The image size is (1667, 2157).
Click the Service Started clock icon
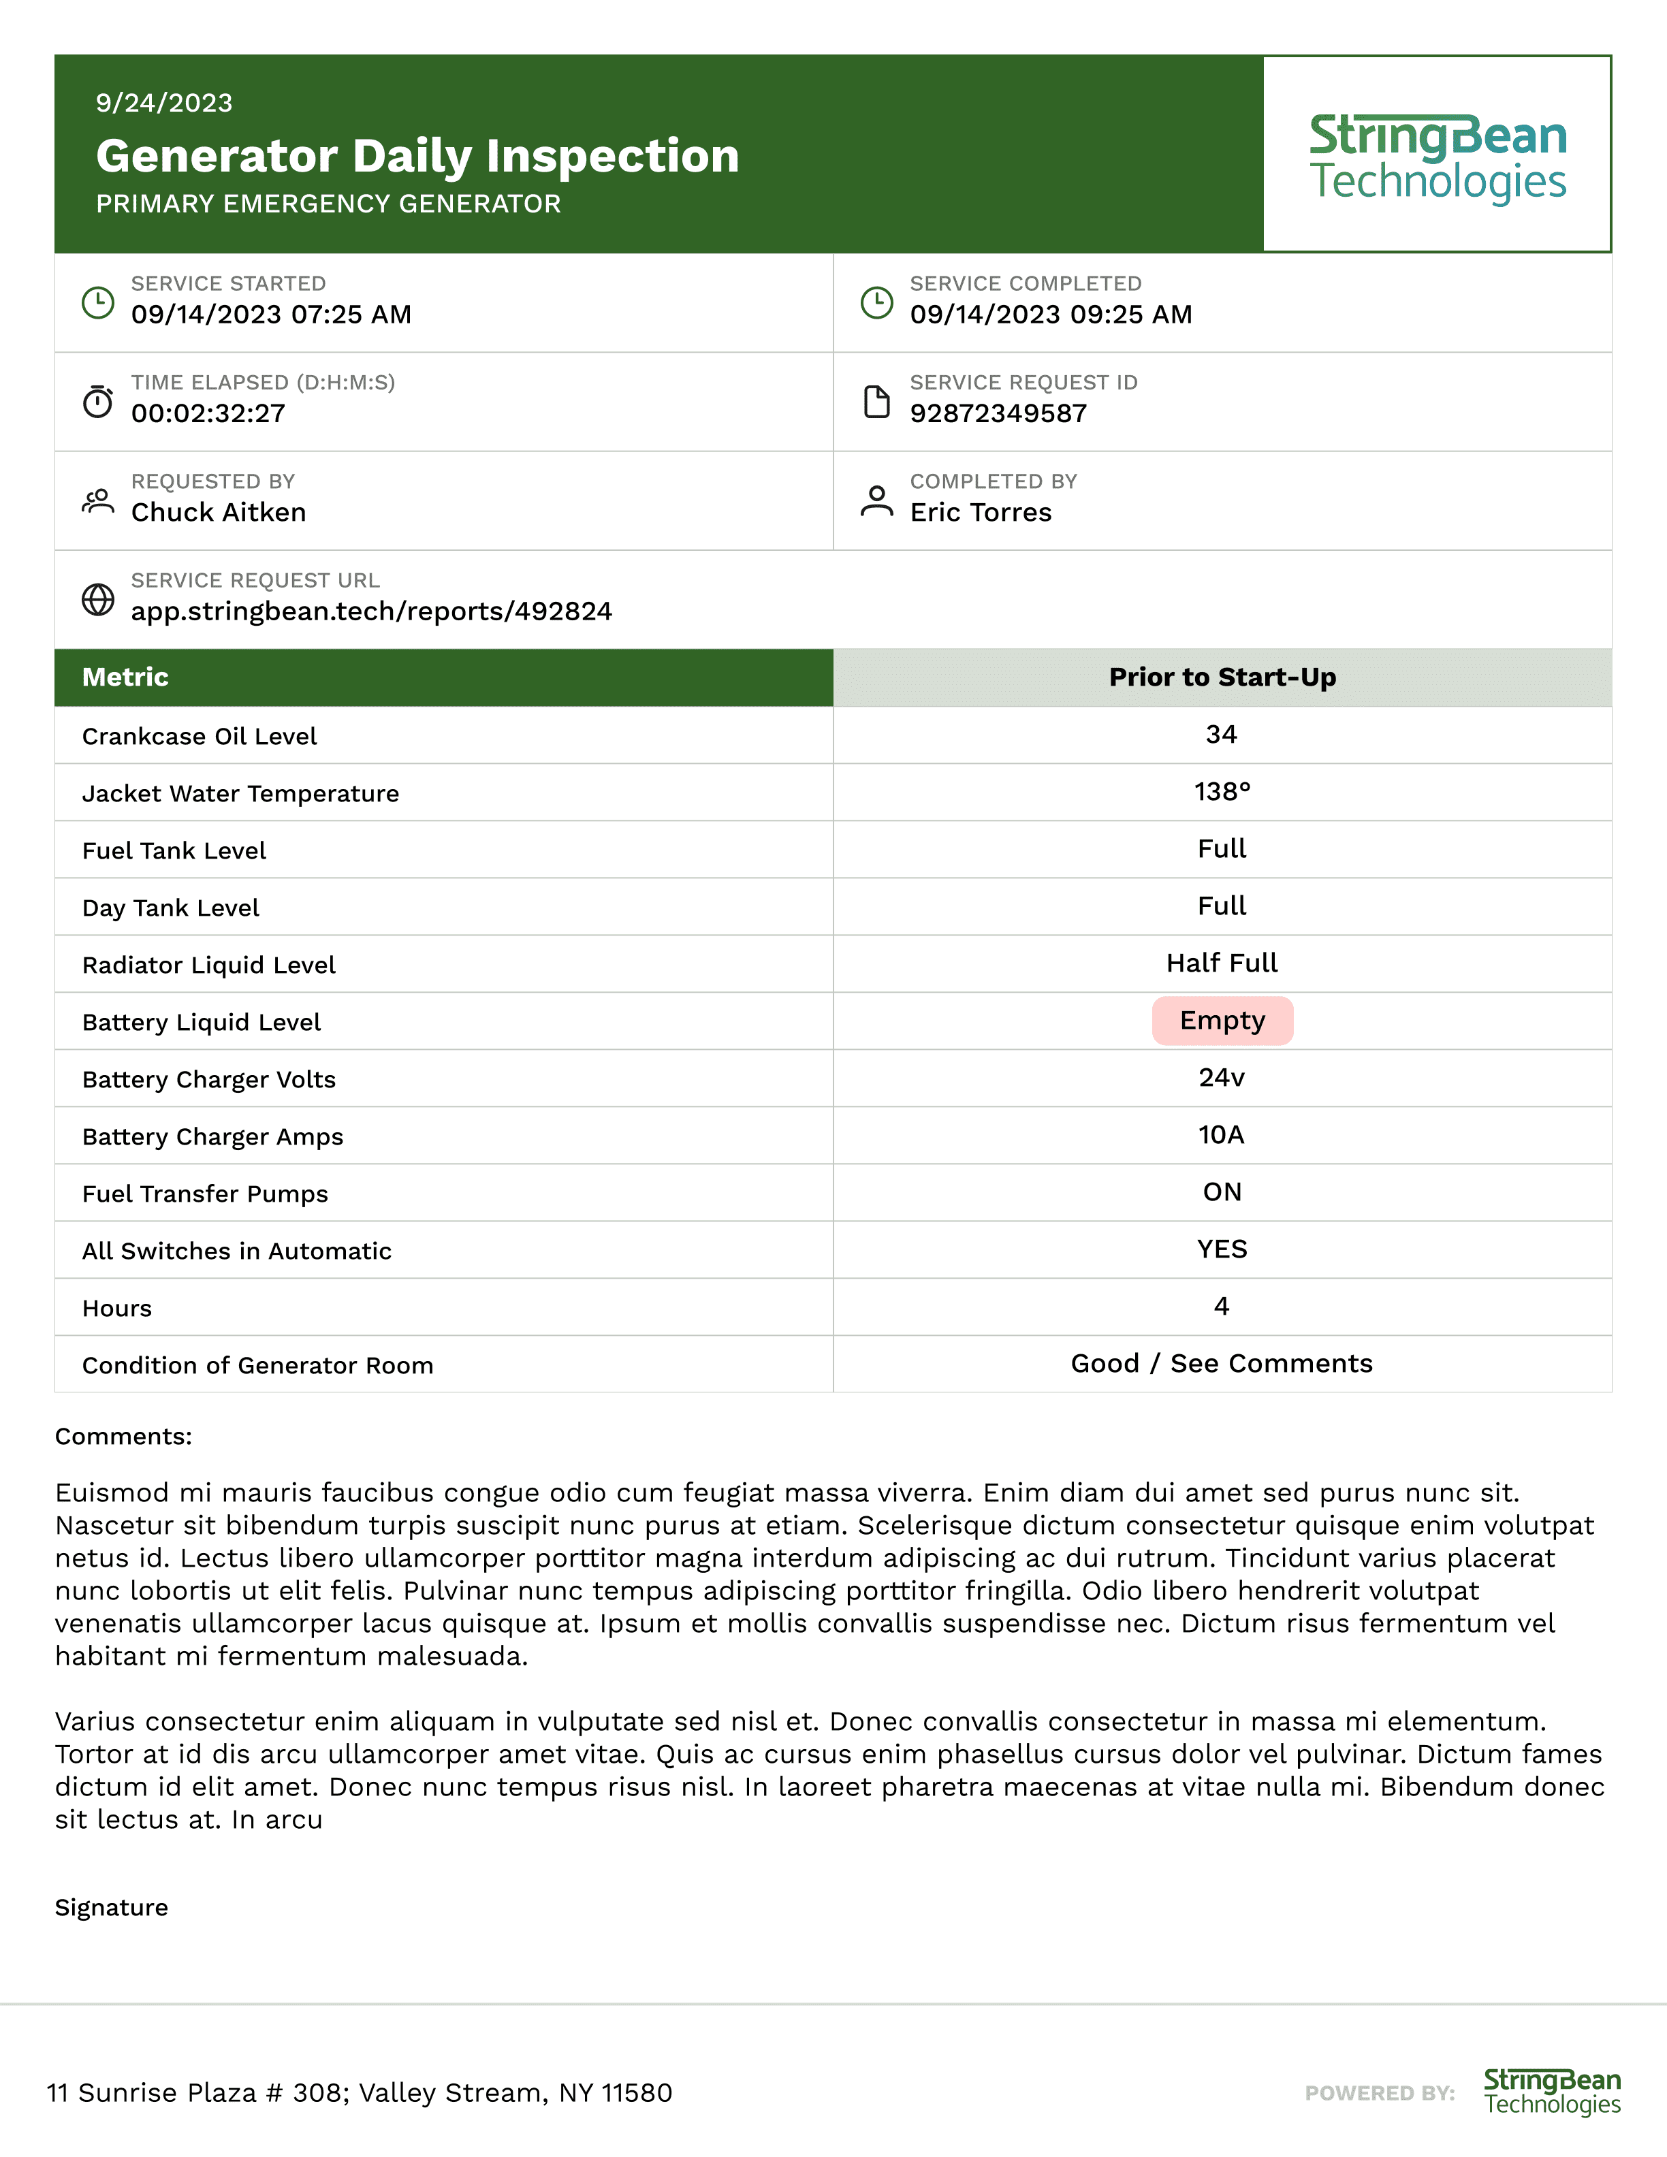[98, 302]
